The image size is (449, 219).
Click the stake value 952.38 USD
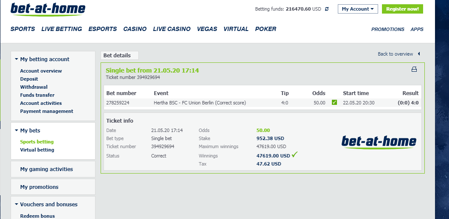[270, 138]
